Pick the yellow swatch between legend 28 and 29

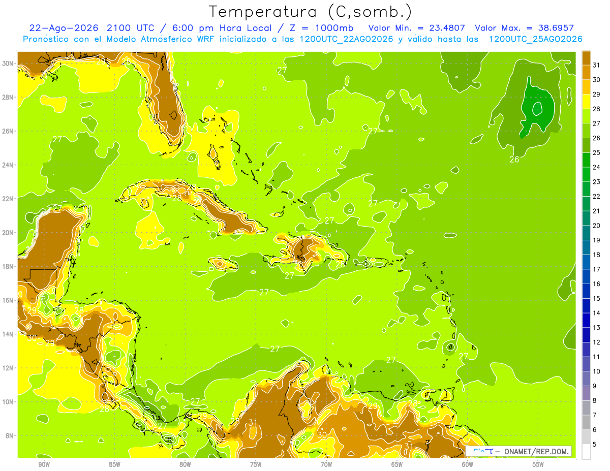586,102
